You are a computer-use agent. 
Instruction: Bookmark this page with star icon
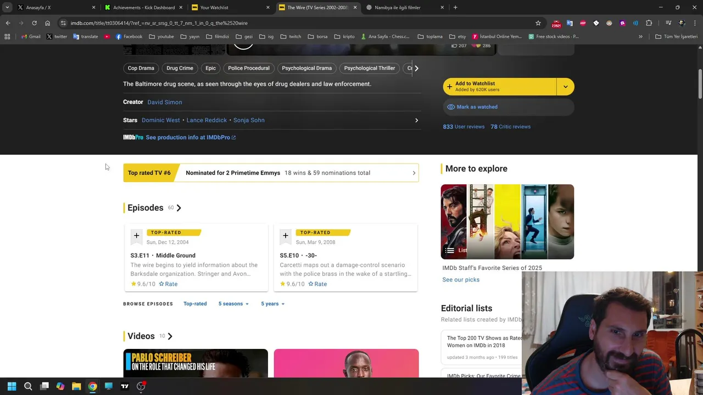pyautogui.click(x=538, y=23)
